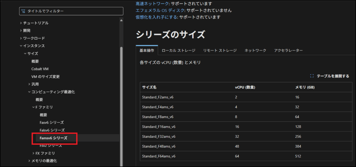The height and width of the screenshot is (167, 356).
Task: Open the 仮想化を入れ子にする link
Action: 156,17
